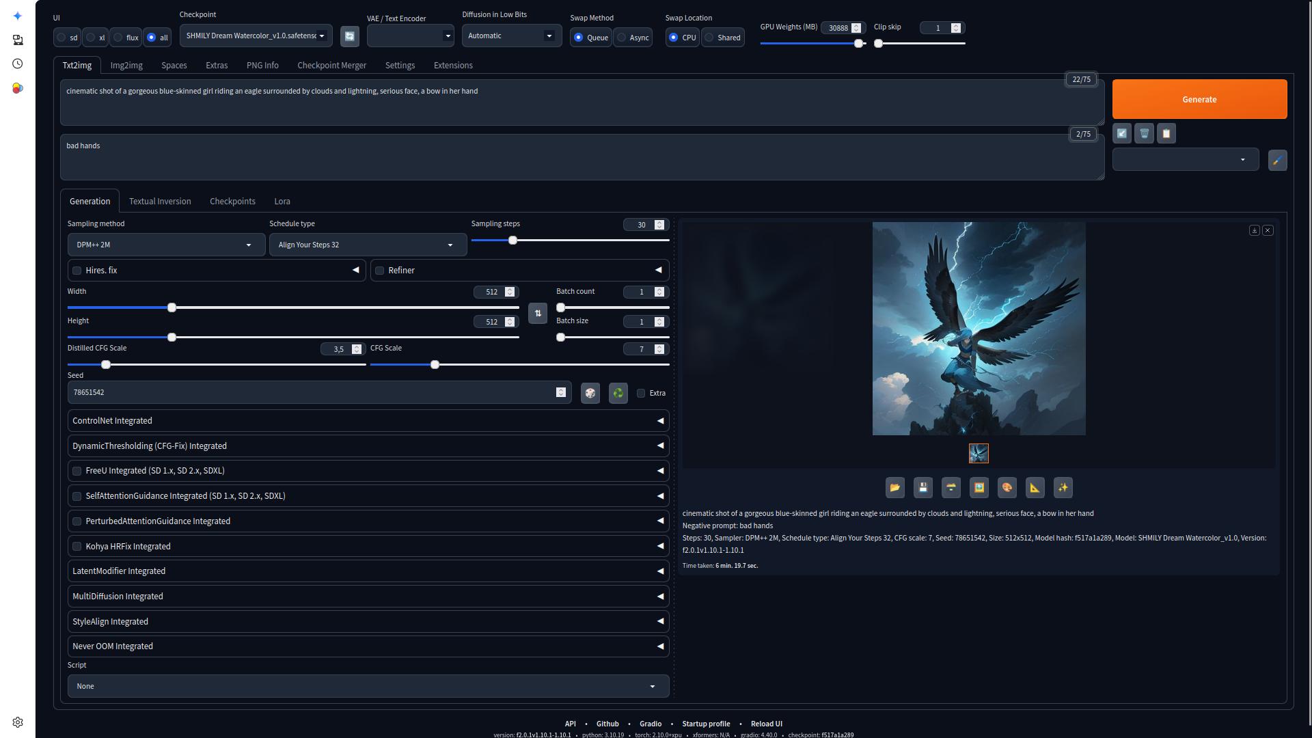Open the Sampling method dropdown
This screenshot has width=1312, height=738.
(x=166, y=245)
